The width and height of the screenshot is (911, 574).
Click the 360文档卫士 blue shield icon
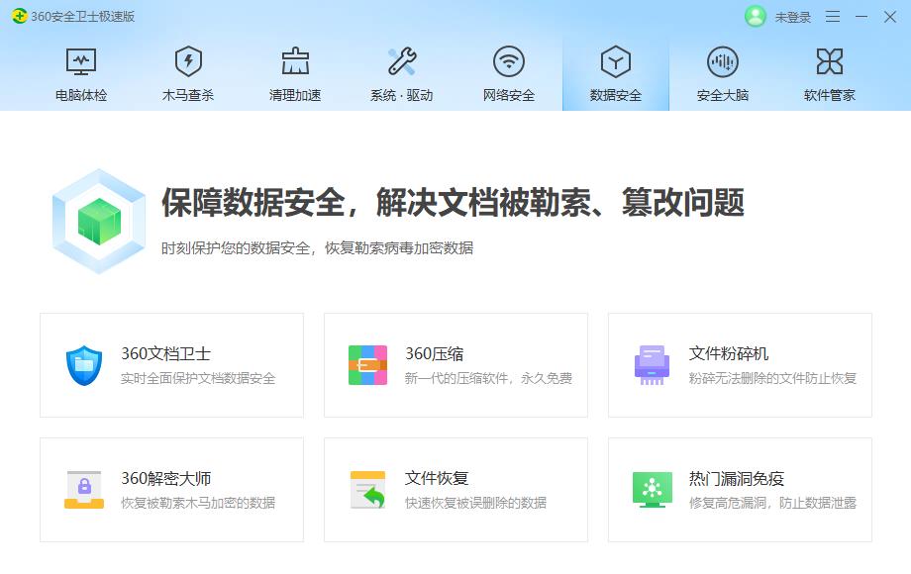(83, 364)
